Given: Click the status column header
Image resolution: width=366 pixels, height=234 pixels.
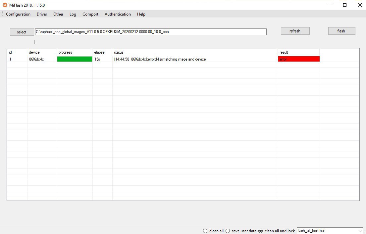Looking at the screenshot, I should tap(195, 52).
